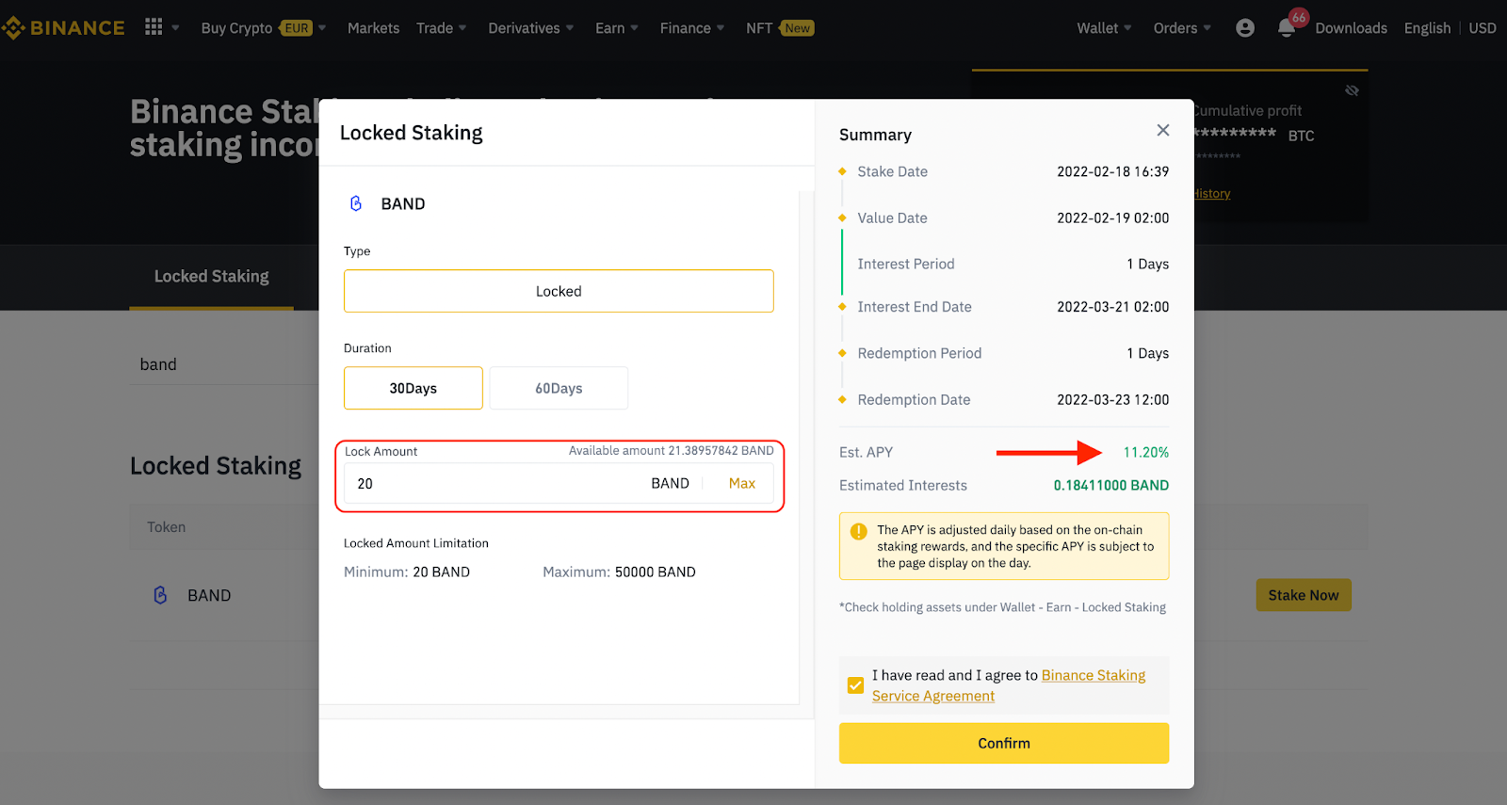Open the apps grid menu icon
Viewport: 1507px width, 805px height.
pyautogui.click(x=154, y=27)
